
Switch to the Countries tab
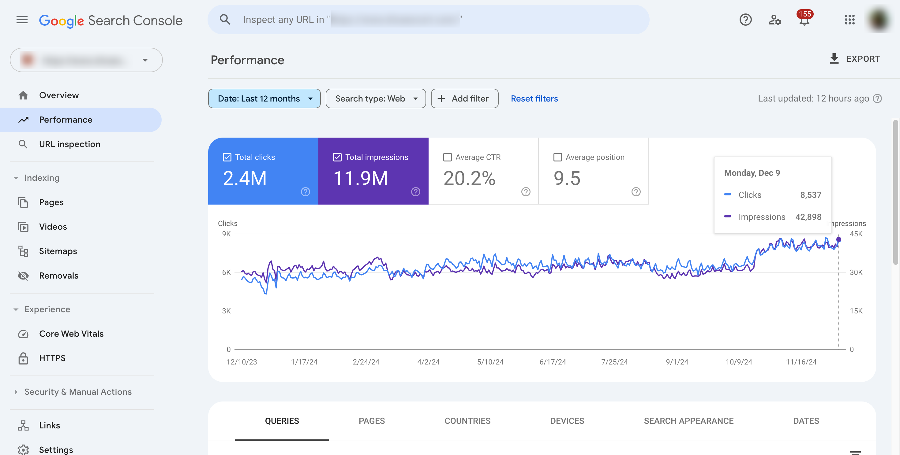point(467,420)
